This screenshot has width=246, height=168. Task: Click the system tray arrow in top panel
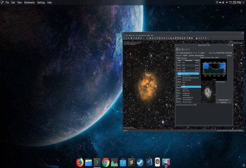(227, 2)
